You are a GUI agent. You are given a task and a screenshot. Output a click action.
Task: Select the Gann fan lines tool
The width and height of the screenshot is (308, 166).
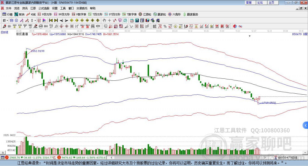coord(111,26)
